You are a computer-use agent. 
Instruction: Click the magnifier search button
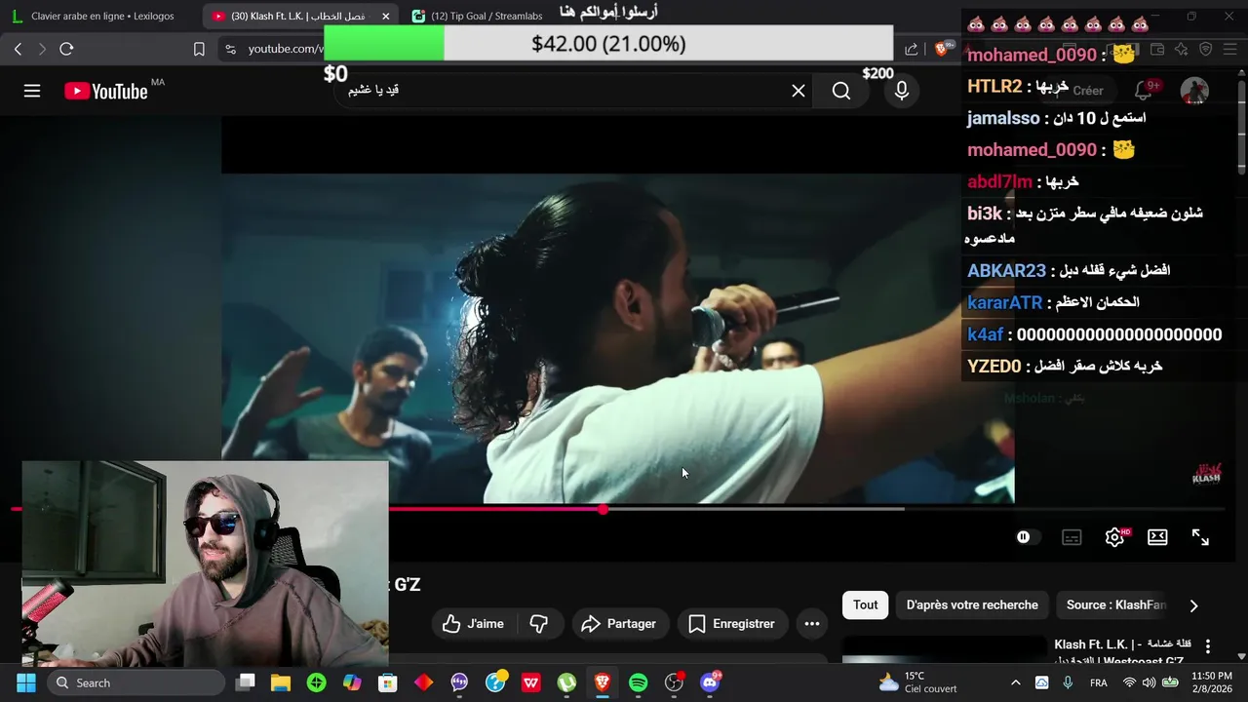coord(841,91)
